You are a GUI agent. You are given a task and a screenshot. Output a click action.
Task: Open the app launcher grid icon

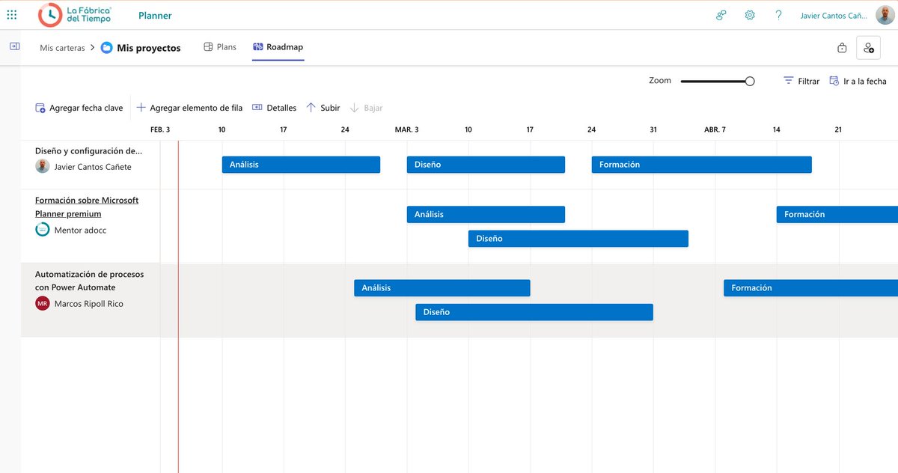coord(12,15)
